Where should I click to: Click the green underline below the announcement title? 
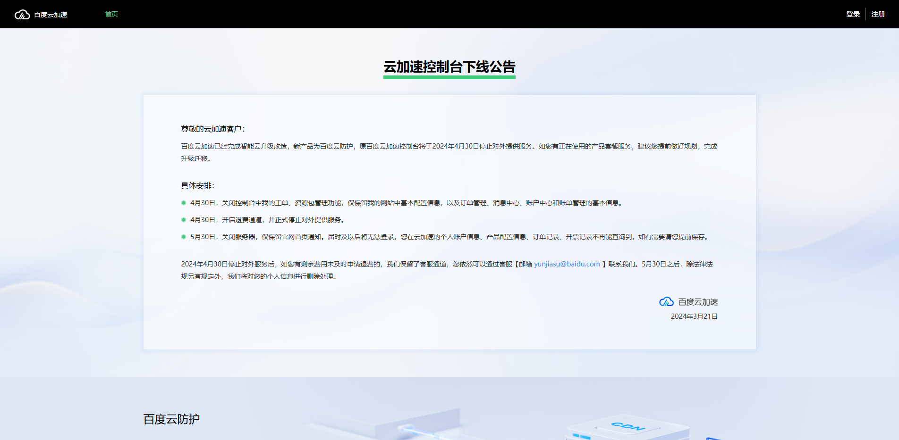(449, 77)
